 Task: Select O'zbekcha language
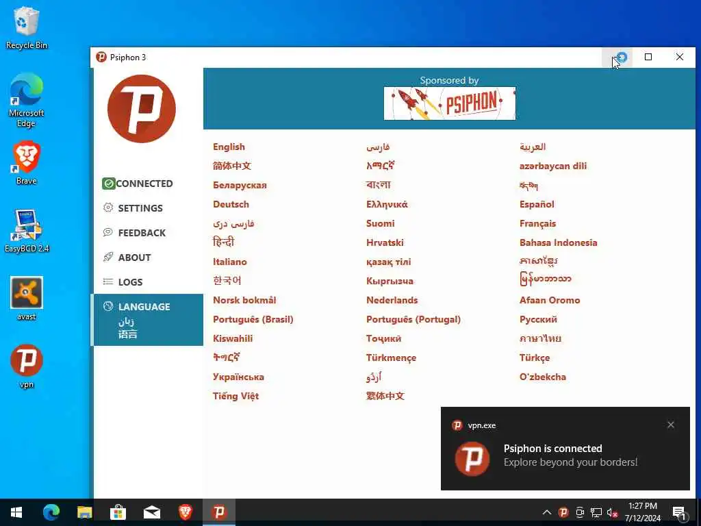(x=543, y=377)
